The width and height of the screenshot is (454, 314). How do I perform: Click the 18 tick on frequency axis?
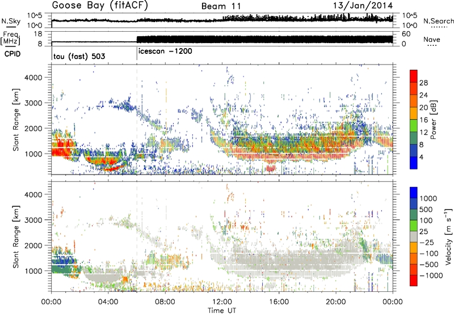pyautogui.click(x=38, y=34)
